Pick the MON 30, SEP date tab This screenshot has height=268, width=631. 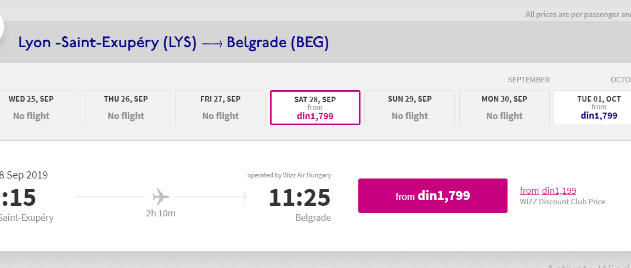(x=504, y=108)
